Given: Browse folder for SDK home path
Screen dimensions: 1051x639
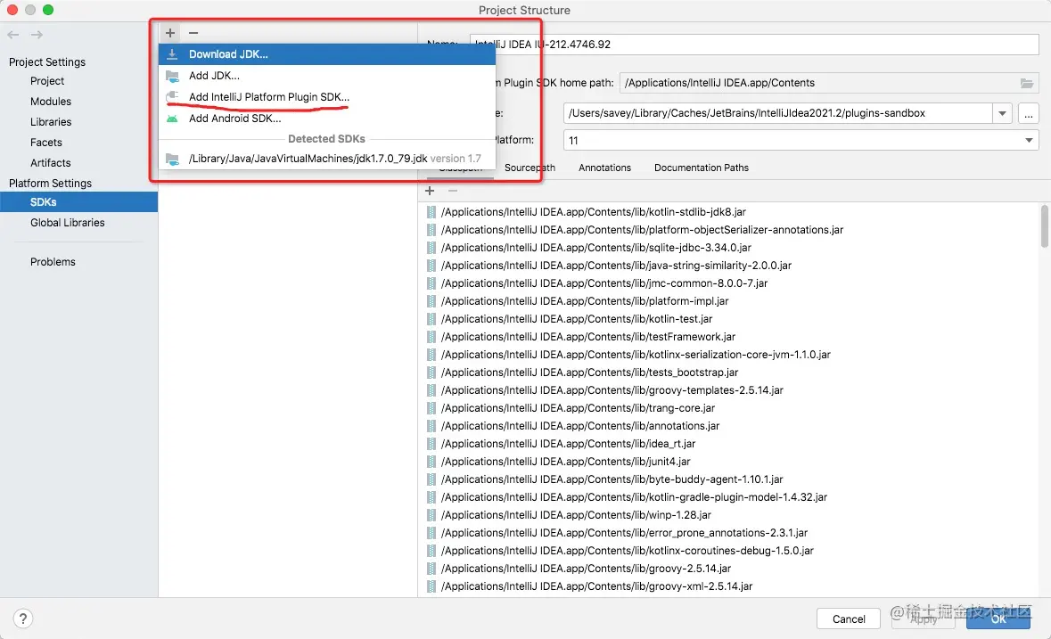Looking at the screenshot, I should point(1027,83).
